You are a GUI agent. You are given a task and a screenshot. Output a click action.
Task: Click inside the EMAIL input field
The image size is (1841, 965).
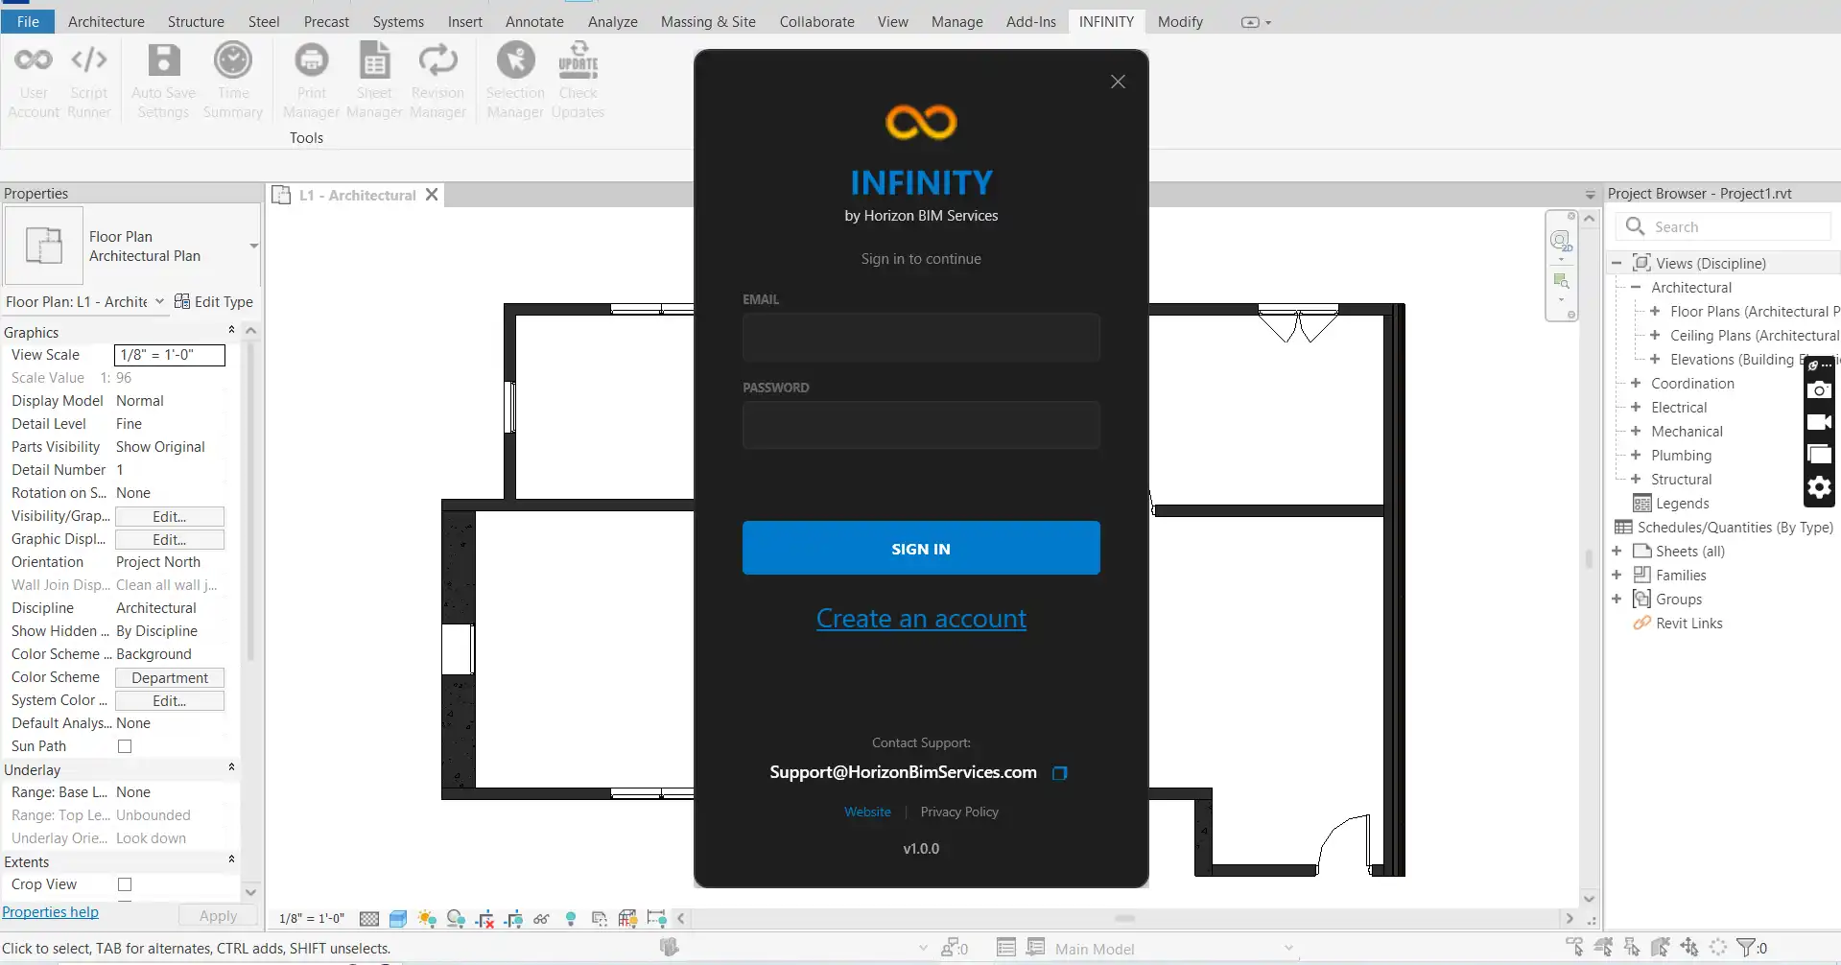[x=920, y=337]
